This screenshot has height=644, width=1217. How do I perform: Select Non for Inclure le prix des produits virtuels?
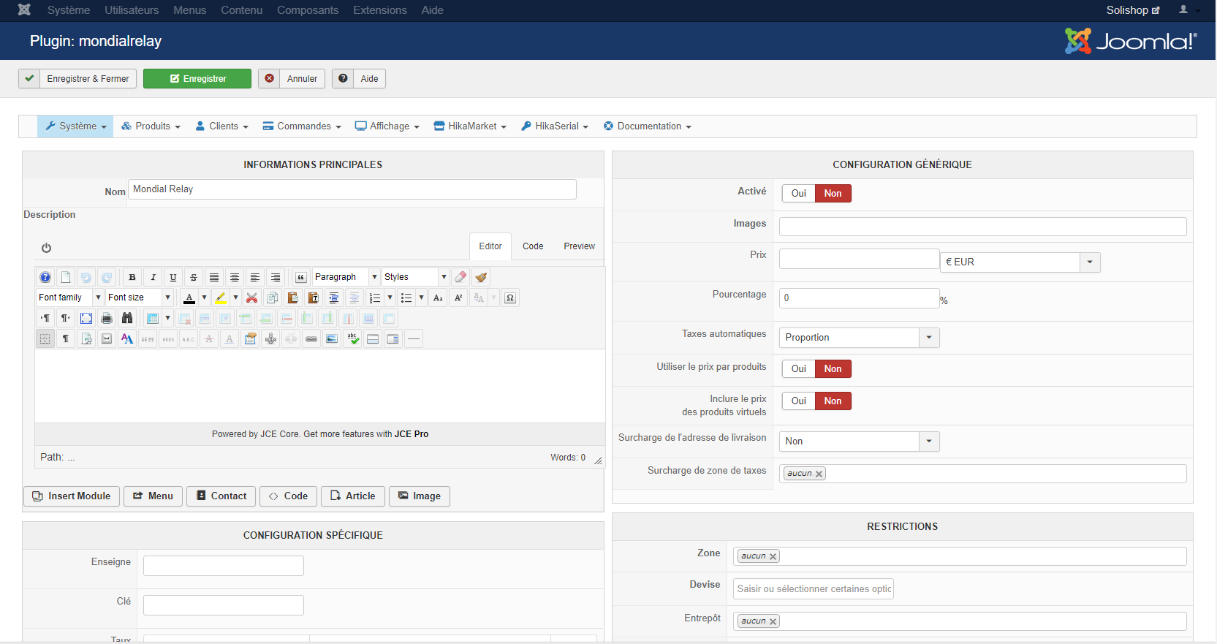point(833,401)
